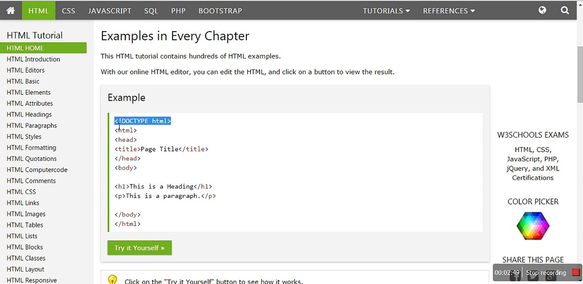This screenshot has height=284, width=583.
Task: Click the "COLOR PICKER" heading text
Action: click(533, 202)
